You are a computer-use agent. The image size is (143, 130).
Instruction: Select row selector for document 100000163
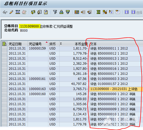click(x=4, y=89)
